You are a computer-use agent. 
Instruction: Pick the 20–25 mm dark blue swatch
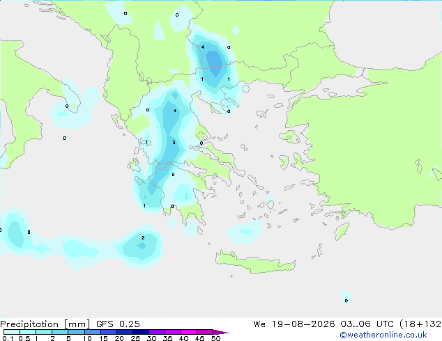point(125,332)
